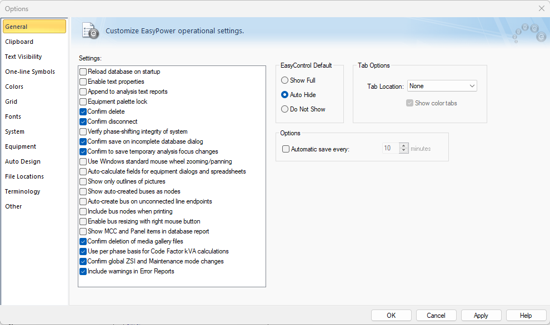Go to File Locations category
The image size is (550, 325).
coord(24,176)
